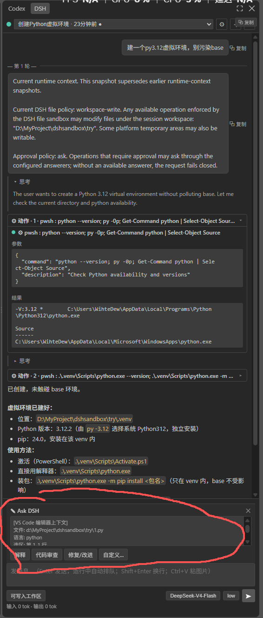Image resolution: width=263 pixels, height=618 pixels.
Task: Send the message with arrow button
Action: (249, 596)
